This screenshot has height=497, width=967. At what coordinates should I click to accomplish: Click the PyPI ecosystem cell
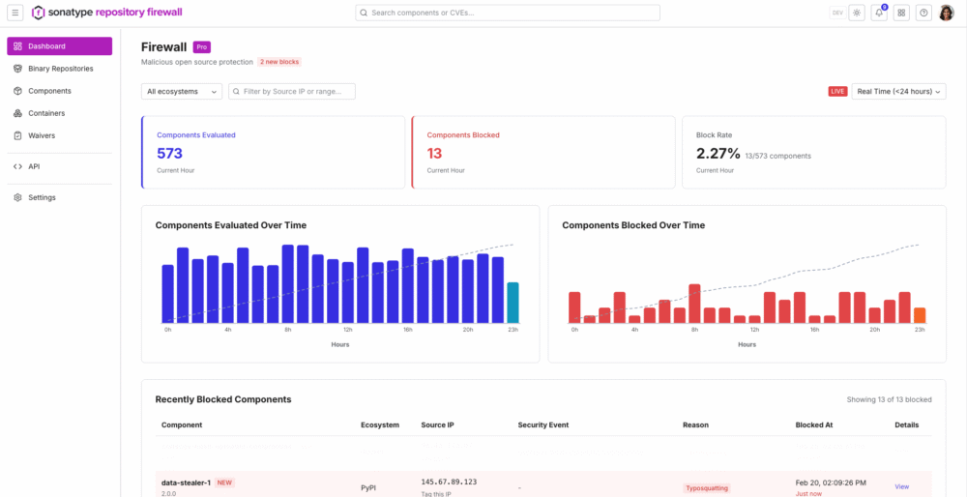pos(368,487)
